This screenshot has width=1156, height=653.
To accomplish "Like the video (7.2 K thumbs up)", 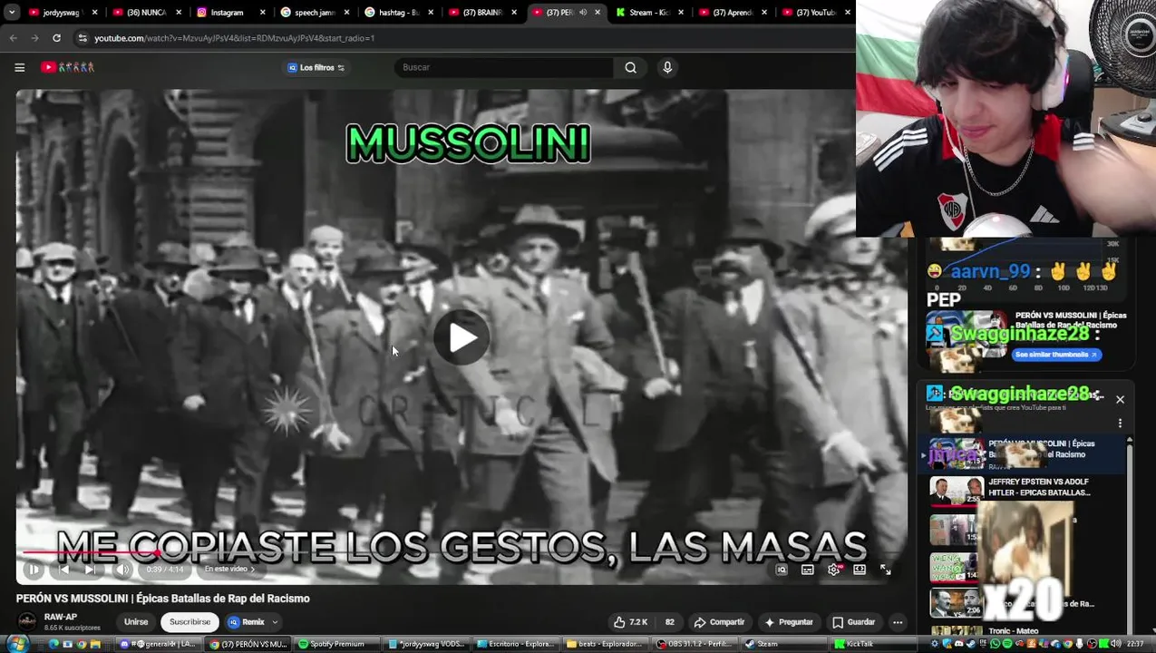I will (630, 622).
